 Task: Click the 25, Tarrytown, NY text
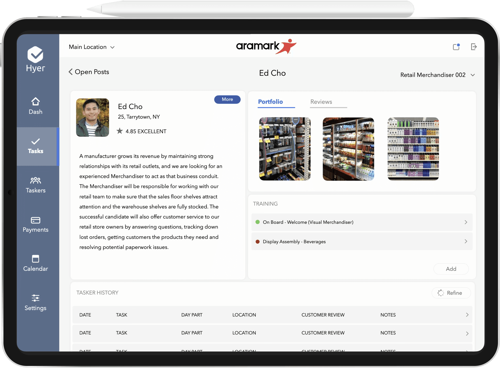click(x=139, y=117)
